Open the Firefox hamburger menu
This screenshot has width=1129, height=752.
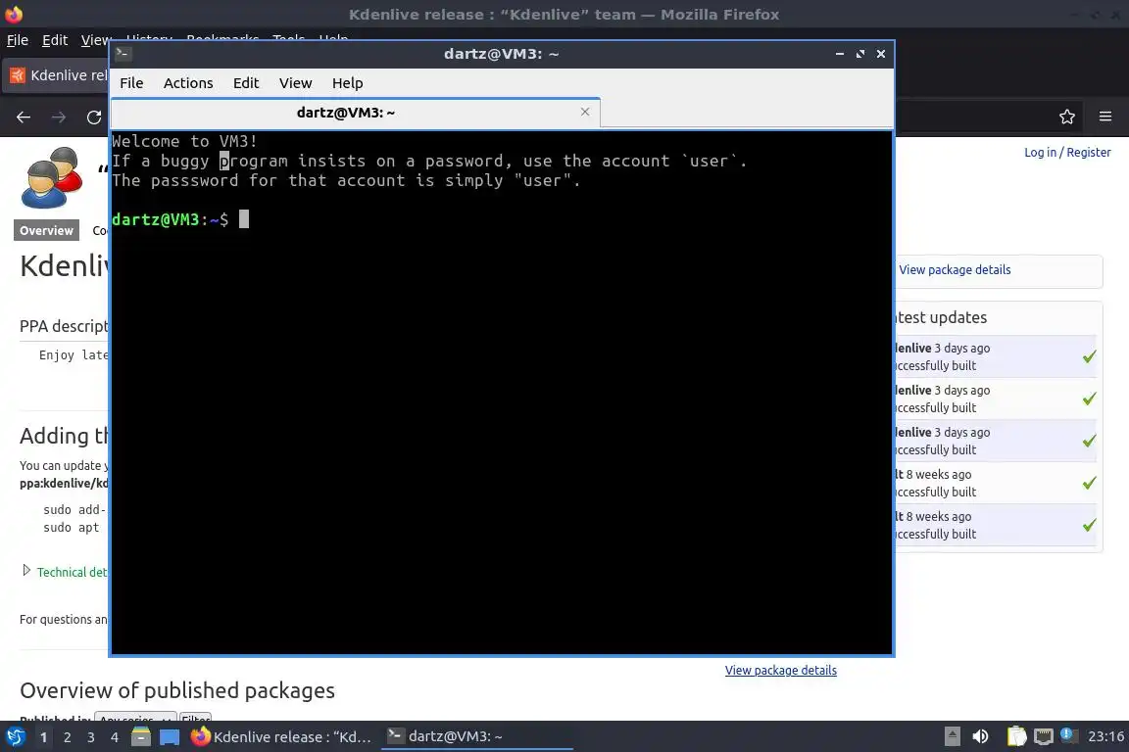click(x=1105, y=117)
